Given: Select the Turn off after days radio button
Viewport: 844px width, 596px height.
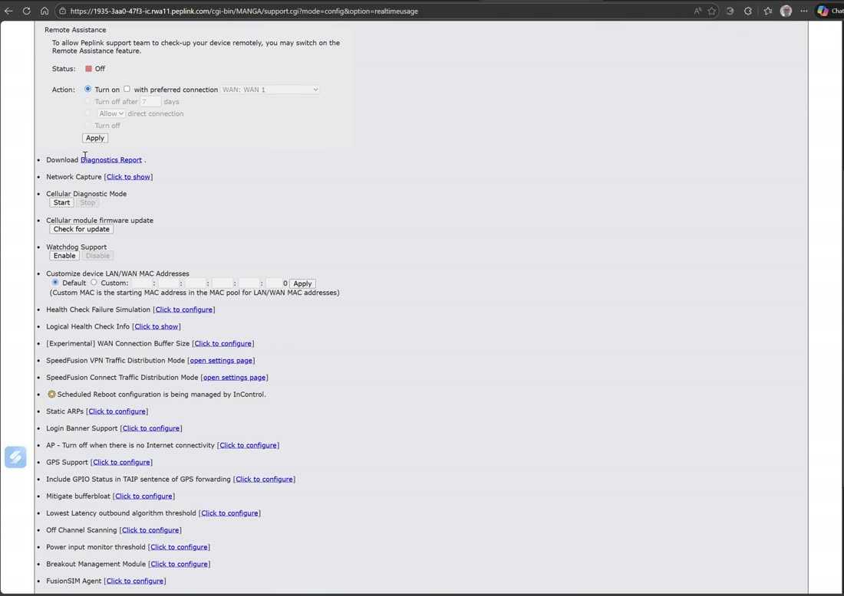Looking at the screenshot, I should coord(87,101).
